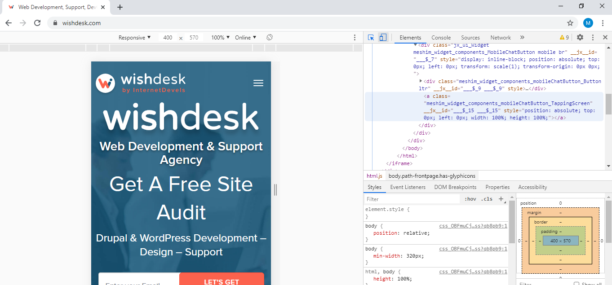Select body.path-frontpage breadcrumb

pyautogui.click(x=432, y=176)
